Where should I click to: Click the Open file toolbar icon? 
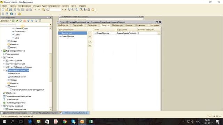pyautogui.click(x=7, y=10)
